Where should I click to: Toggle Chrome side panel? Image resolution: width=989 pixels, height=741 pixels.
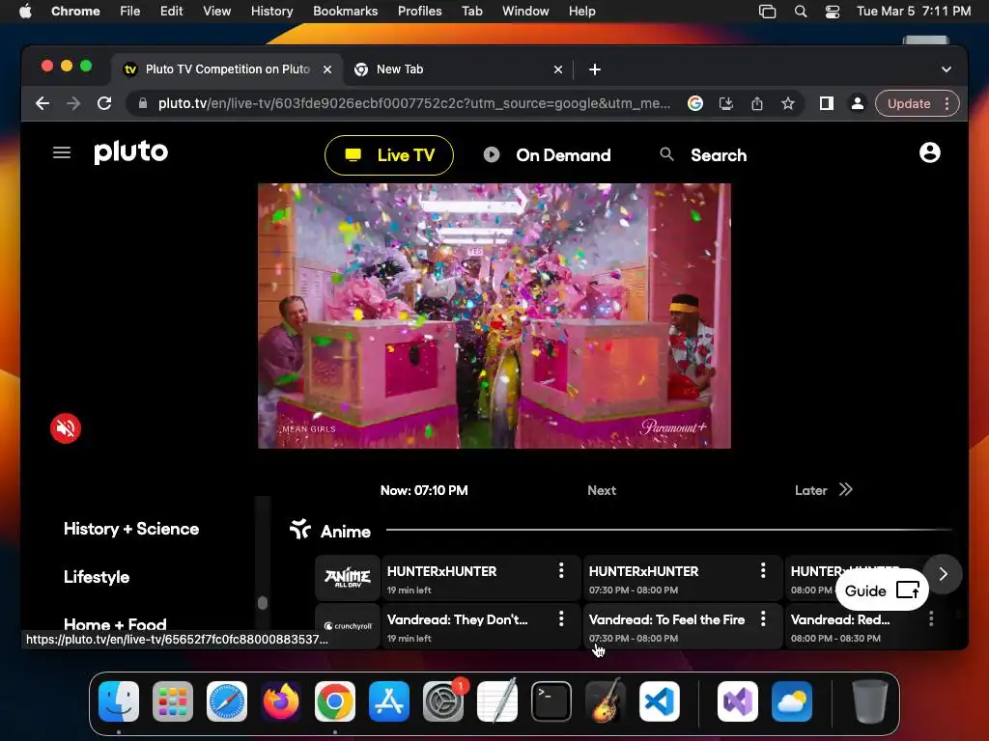tap(827, 103)
